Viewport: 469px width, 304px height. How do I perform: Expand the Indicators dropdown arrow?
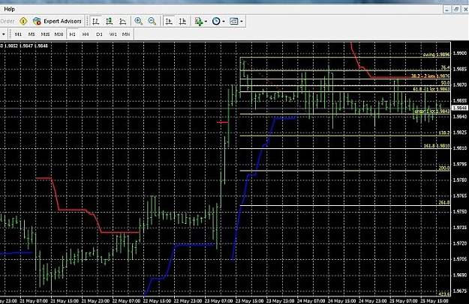(x=206, y=22)
